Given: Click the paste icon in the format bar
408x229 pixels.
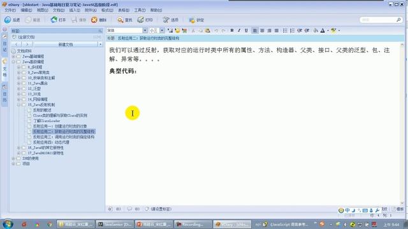Looking at the screenshot, I should (x=207, y=31).
